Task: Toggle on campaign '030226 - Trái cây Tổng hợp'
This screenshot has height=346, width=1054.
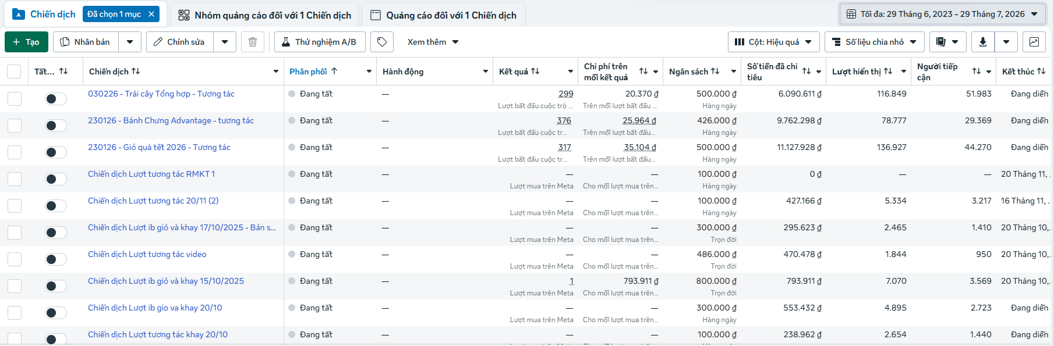Action: (x=56, y=99)
